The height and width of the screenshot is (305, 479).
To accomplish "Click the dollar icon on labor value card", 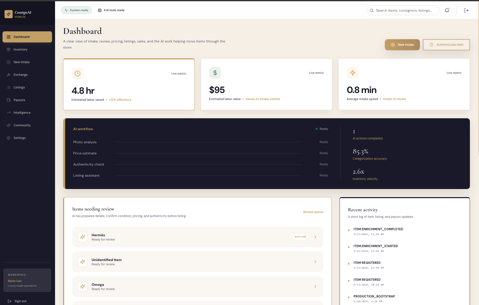I will click(x=215, y=73).
